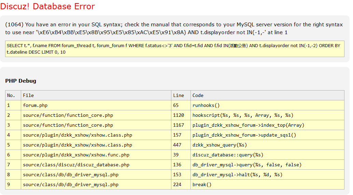Click the "PHP Debug" section heading
The height and width of the screenshot is (195, 353).
20,81
